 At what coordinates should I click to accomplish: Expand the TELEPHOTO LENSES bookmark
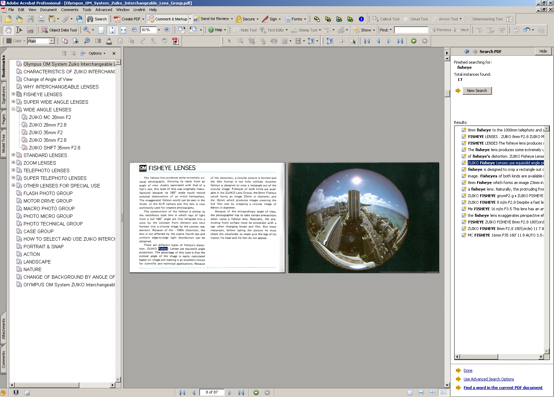click(14, 170)
